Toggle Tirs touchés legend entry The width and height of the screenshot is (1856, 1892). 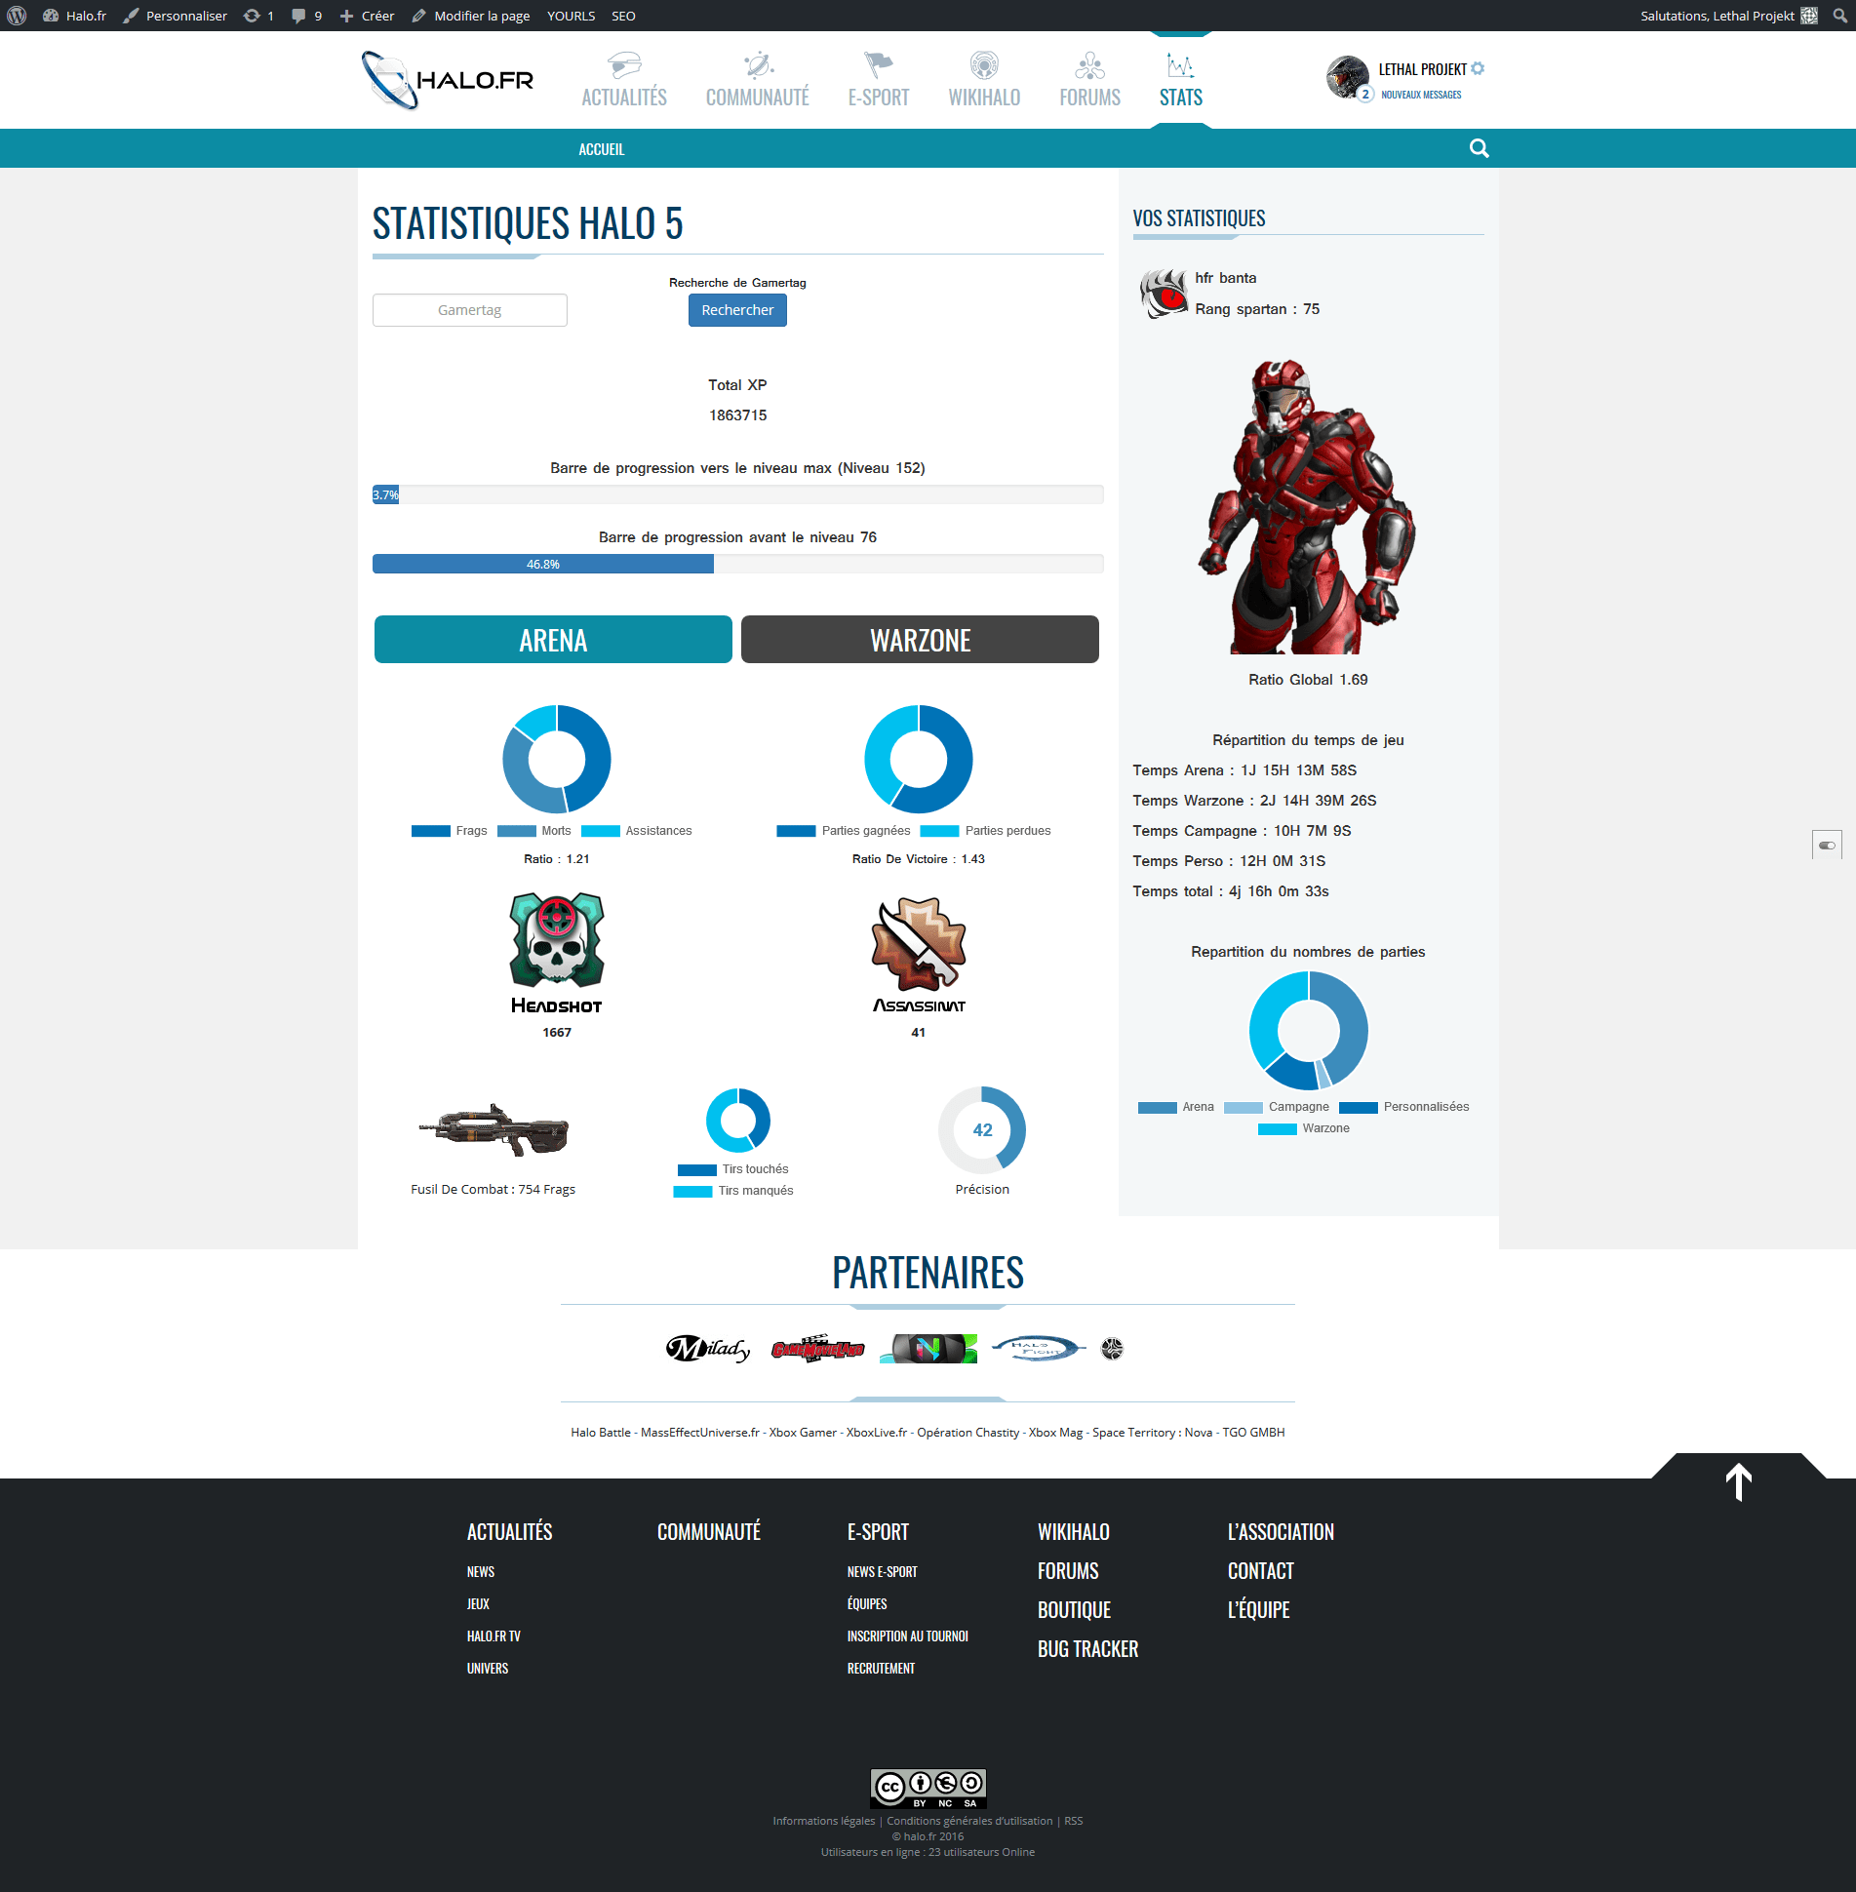[x=733, y=1169]
